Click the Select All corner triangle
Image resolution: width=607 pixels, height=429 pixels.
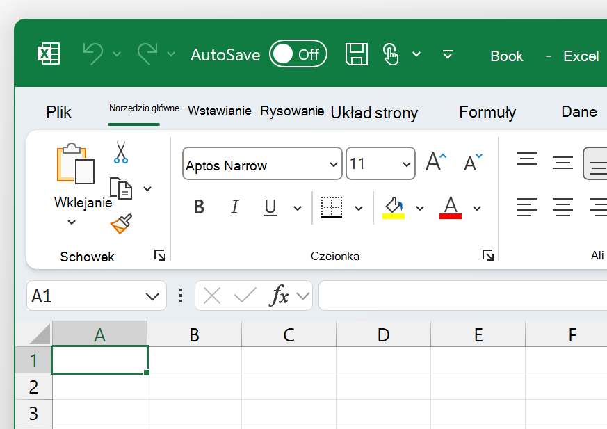[x=40, y=334]
